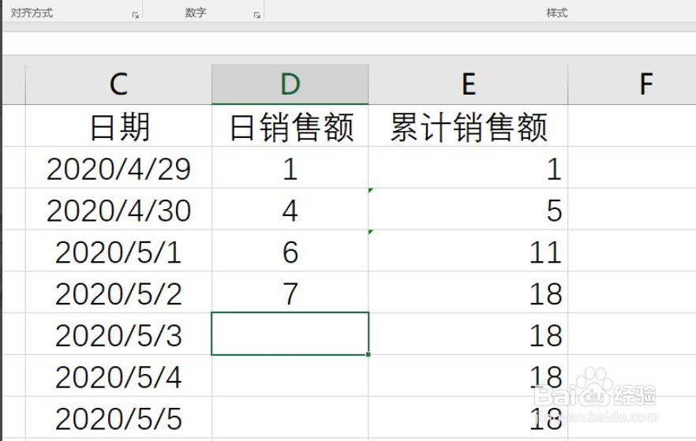Click the cumulative sales cell showing 11
696x441 pixels.
tap(468, 251)
